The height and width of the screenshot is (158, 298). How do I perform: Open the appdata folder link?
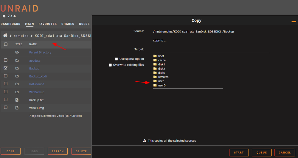point(35,61)
